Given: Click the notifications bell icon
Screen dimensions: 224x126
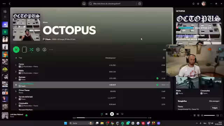Looking at the screenshot, I should tap(194, 4).
